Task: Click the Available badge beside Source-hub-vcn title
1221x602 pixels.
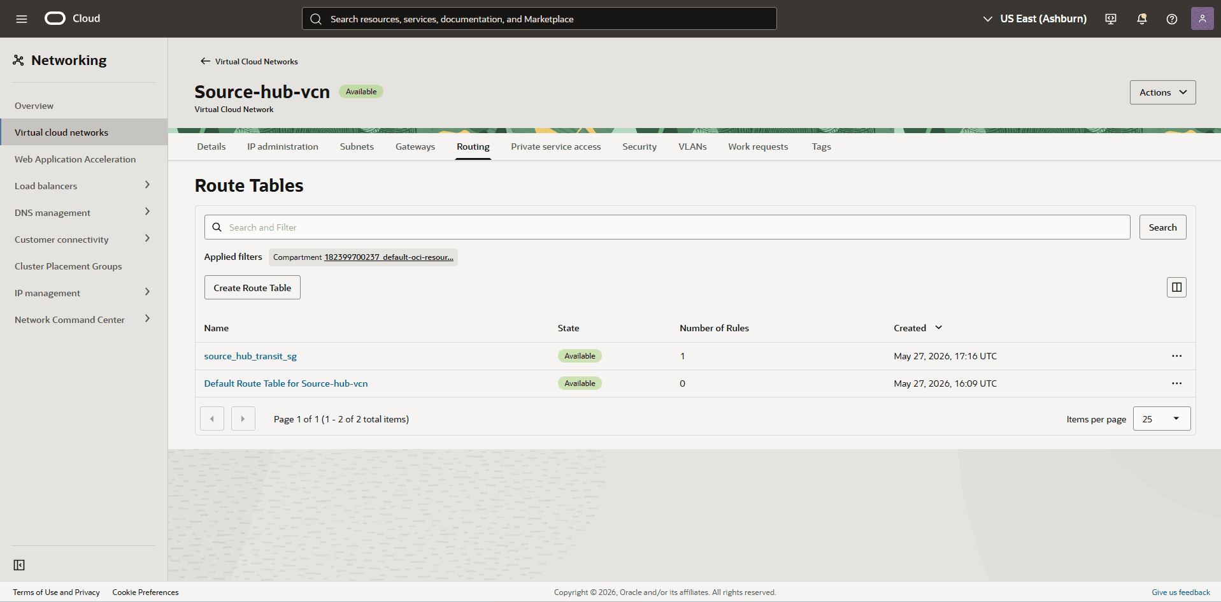Action: pyautogui.click(x=361, y=92)
